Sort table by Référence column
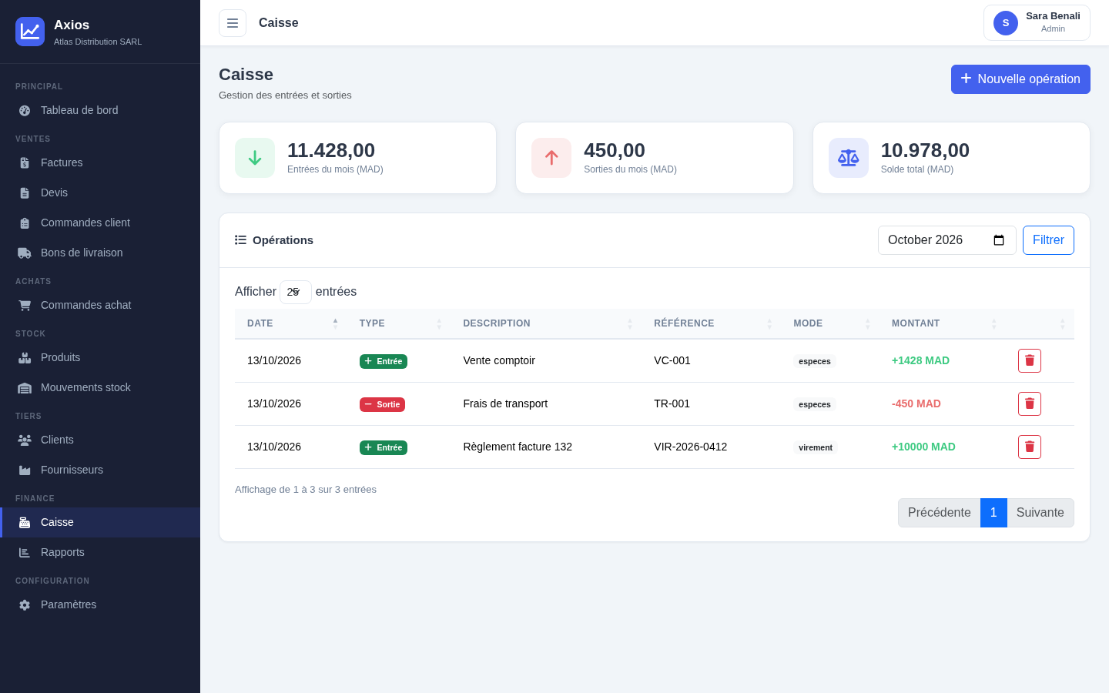1109x693 pixels. tap(712, 323)
